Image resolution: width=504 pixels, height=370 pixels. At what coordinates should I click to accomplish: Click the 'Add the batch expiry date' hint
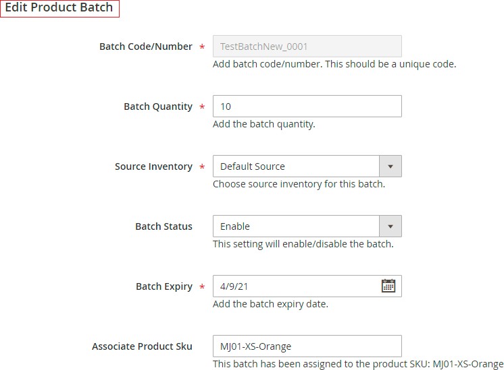(x=270, y=304)
